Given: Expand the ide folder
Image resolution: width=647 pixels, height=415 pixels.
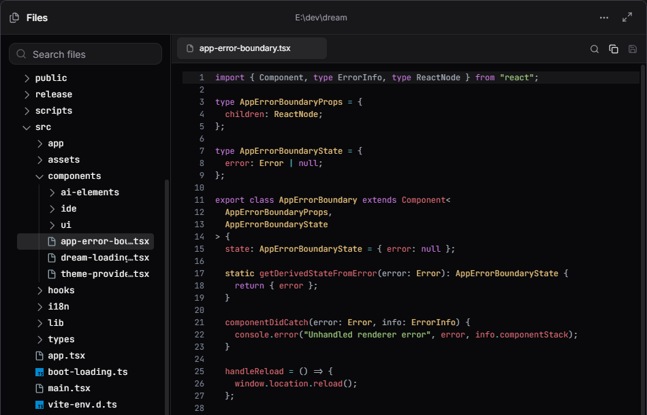Looking at the screenshot, I should pyautogui.click(x=52, y=209).
